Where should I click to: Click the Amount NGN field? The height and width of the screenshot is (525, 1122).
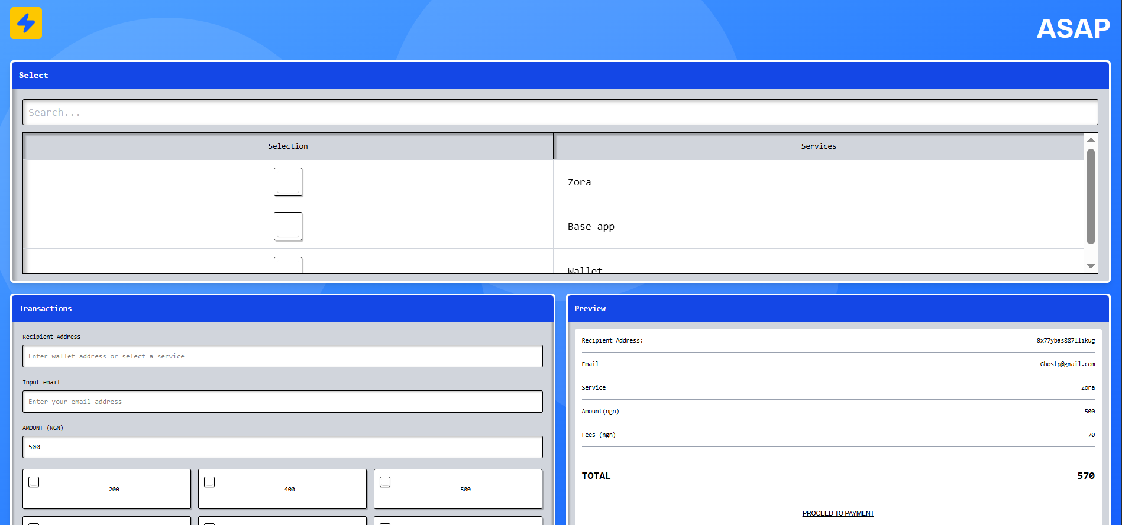pyautogui.click(x=282, y=447)
